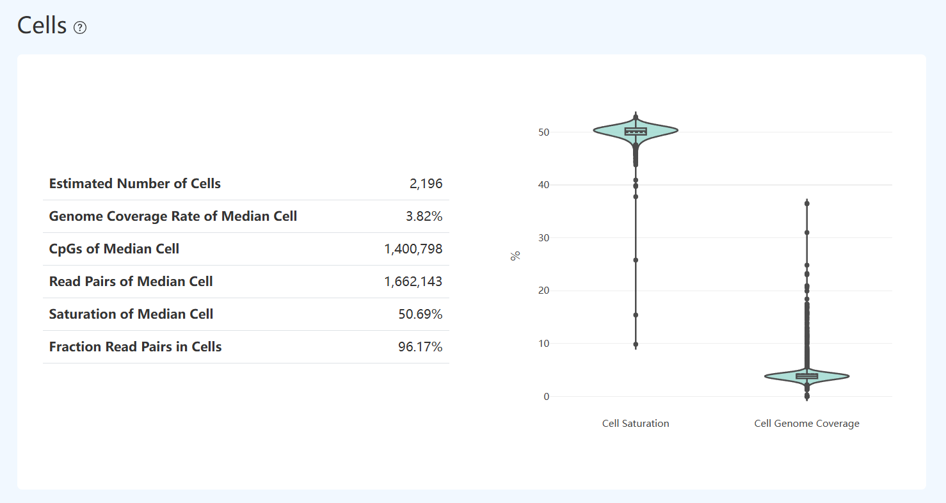The image size is (946, 503).
Task: Click the help icon beside Cells heading
Action: (80, 28)
